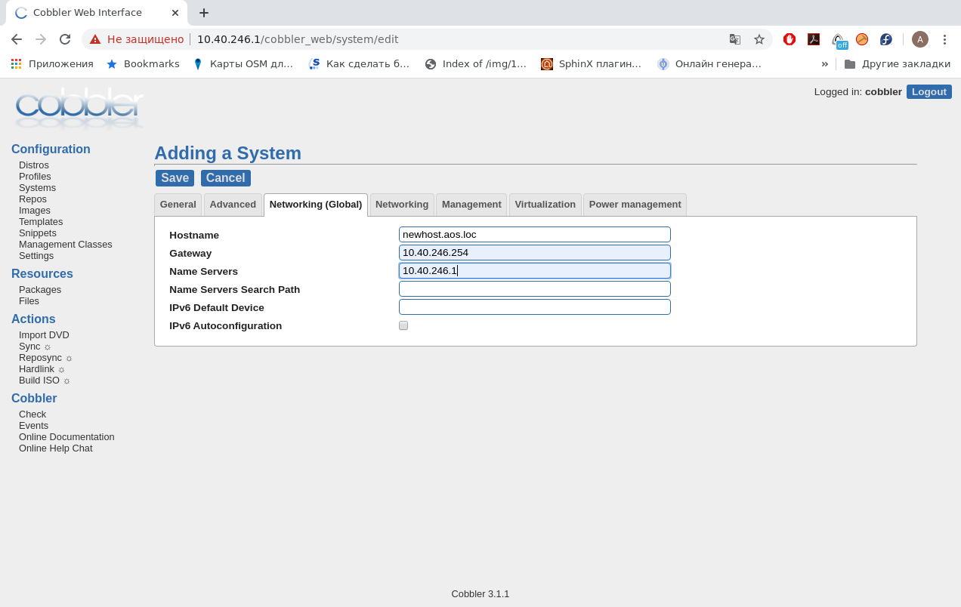The image size is (961, 607).
Task: Open Profiles in the Configuration sidebar
Action: pyautogui.click(x=35, y=177)
